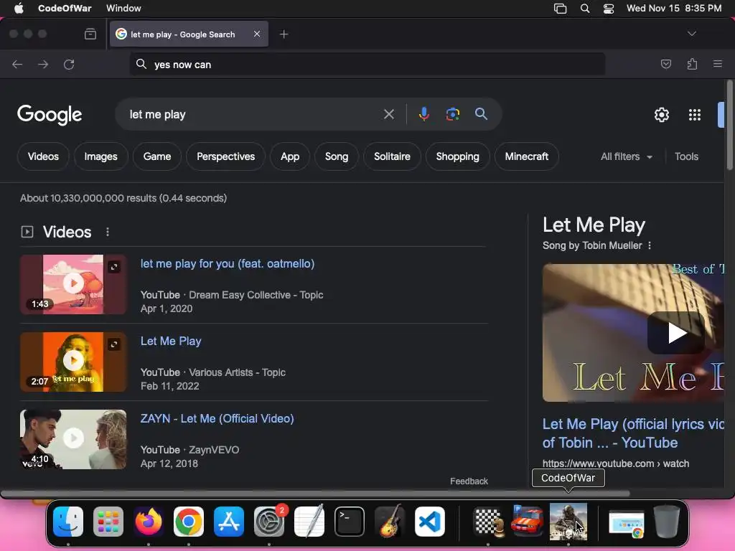Open the Apple menu

pos(19,8)
